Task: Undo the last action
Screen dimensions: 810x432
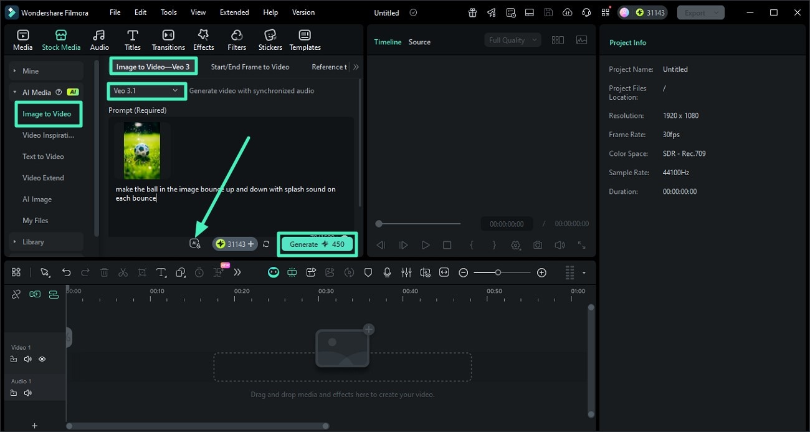Action: (67, 272)
